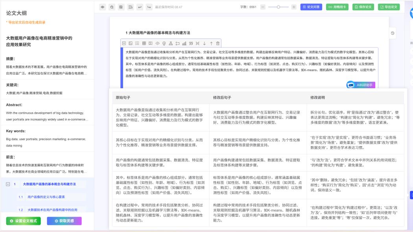
Task: Insert an image using the image icon
Action: 131,43
